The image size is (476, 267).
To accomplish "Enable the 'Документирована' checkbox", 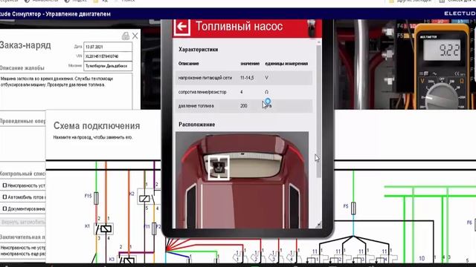I will 4,208.
